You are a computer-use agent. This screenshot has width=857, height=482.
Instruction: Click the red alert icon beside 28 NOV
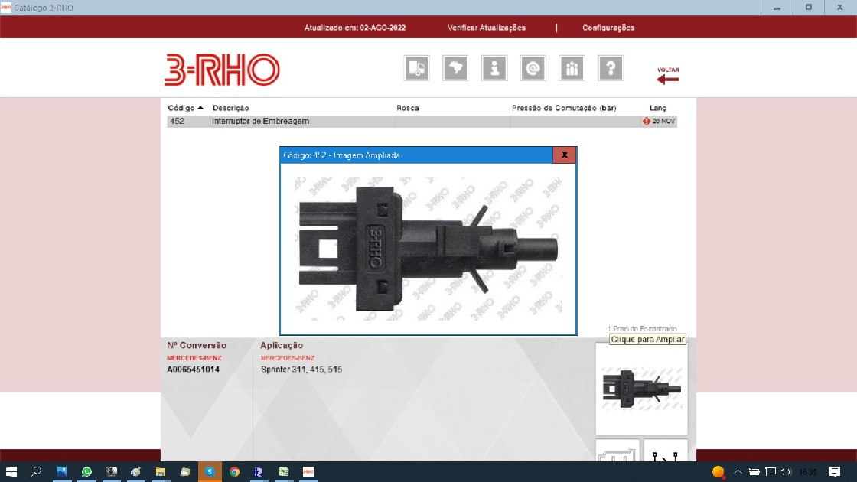pyautogui.click(x=647, y=121)
